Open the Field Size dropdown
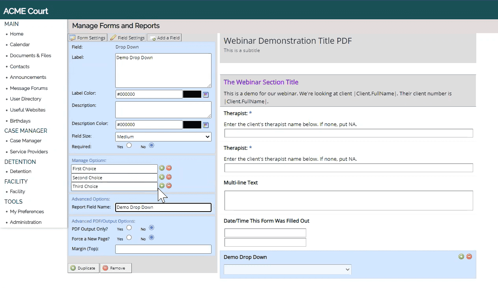The width and height of the screenshot is (498, 288). pyautogui.click(x=163, y=137)
